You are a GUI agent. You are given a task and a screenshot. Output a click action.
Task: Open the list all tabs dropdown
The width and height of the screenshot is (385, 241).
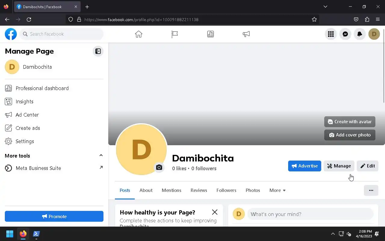(325, 7)
